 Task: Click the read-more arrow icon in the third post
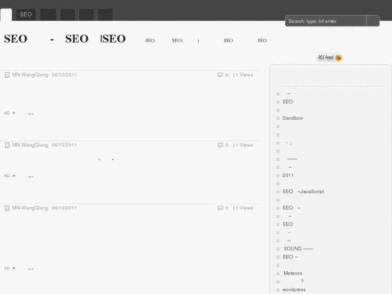click(x=7, y=268)
